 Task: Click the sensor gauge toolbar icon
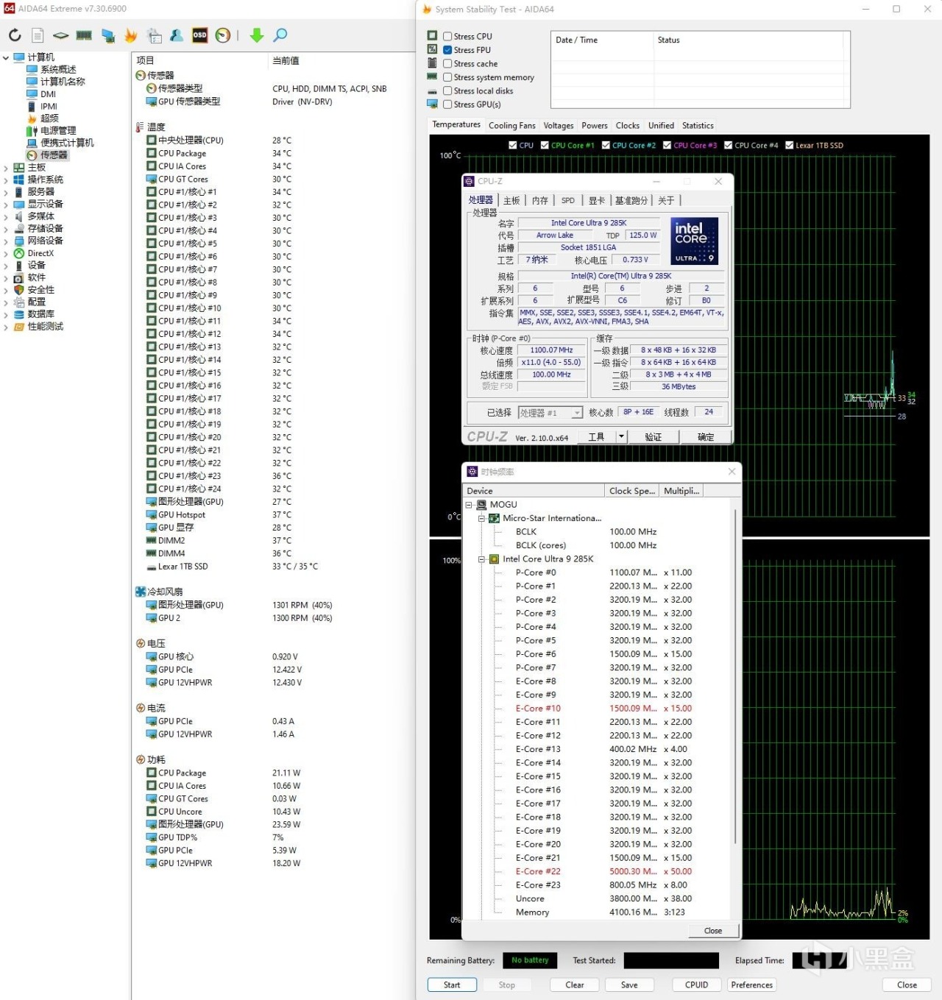[223, 35]
